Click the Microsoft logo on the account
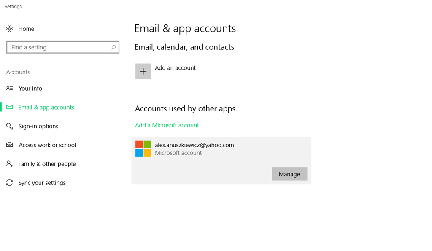432x251 pixels. tap(143, 148)
